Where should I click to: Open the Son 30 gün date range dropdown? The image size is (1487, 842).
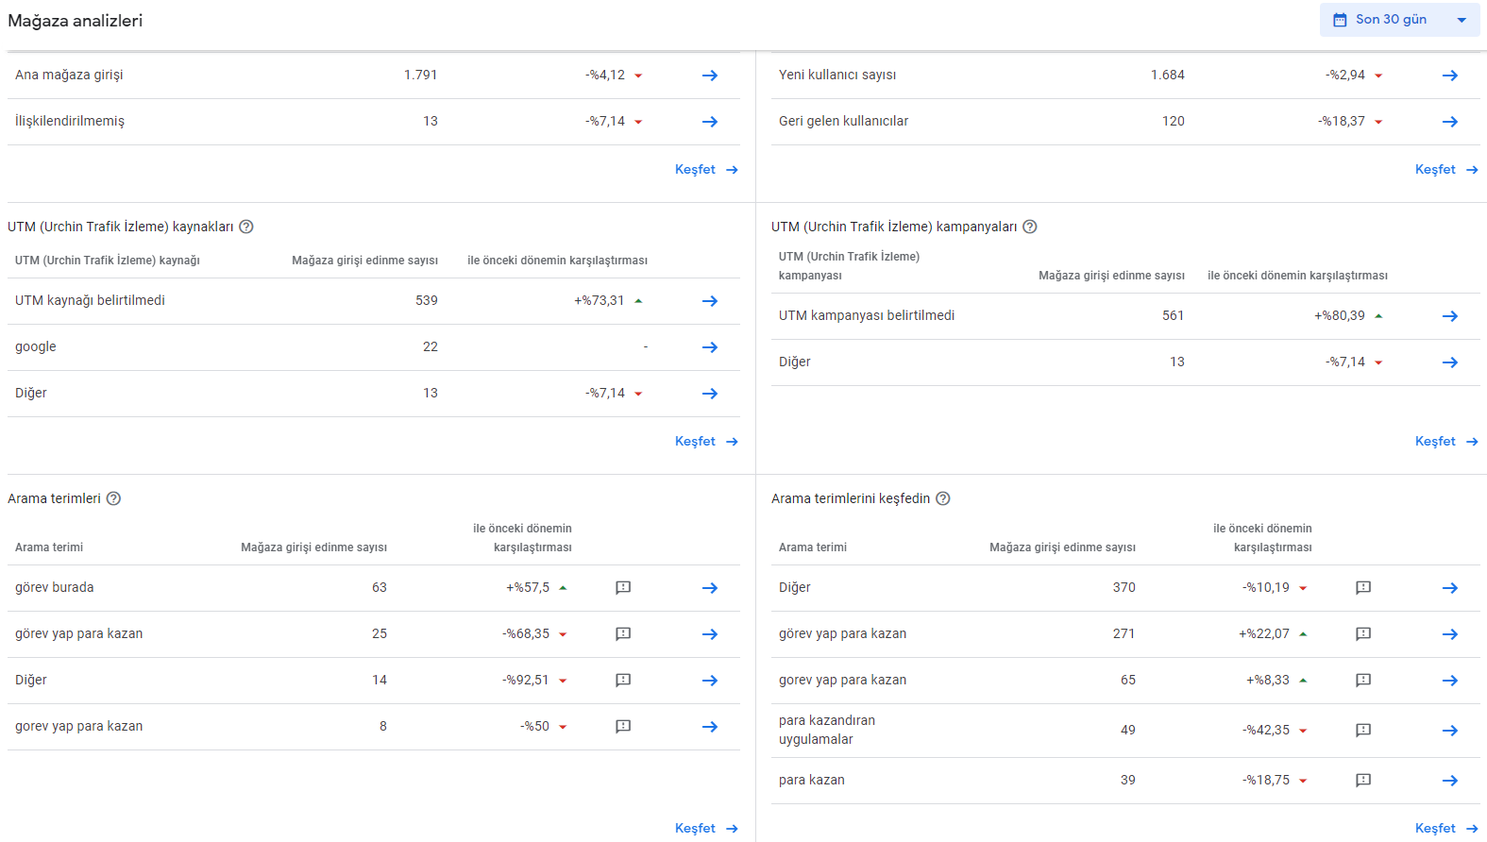click(x=1399, y=20)
